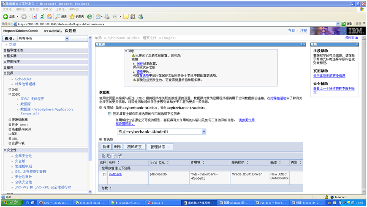Image resolution: width=367 pixels, height=207 pixels.
Task: Click the Stop loading icon
Action: (35, 16)
